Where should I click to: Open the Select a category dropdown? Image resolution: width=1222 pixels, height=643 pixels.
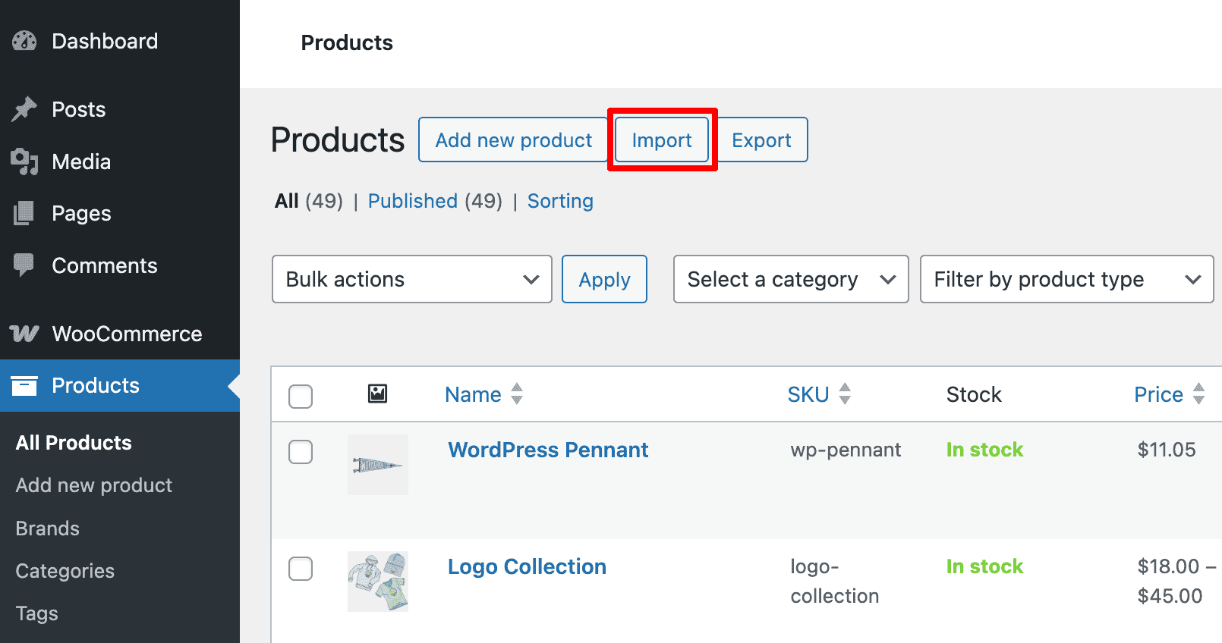point(791,279)
